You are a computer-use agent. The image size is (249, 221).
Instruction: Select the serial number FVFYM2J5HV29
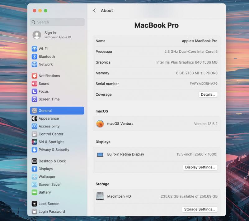click(x=204, y=84)
